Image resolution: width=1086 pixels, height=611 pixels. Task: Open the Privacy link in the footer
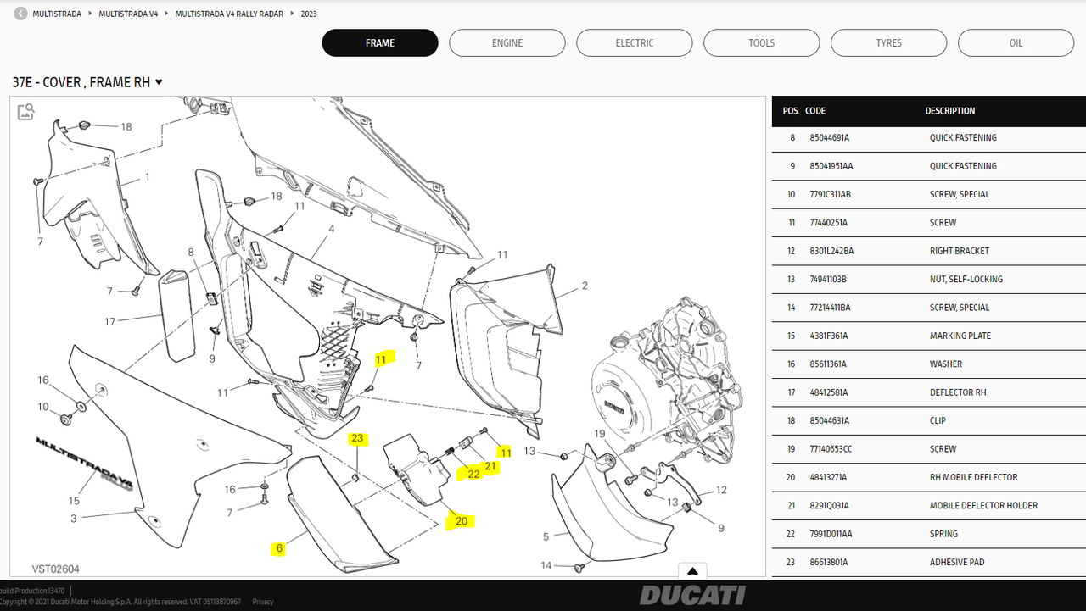coord(263,602)
